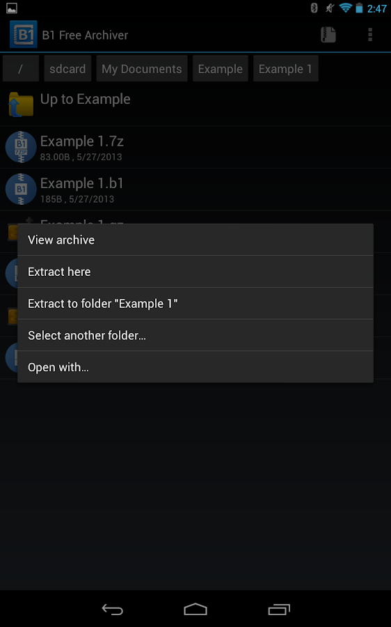Tap the Up to Example folder icon
Screen dimensions: 391x627
pos(21,104)
